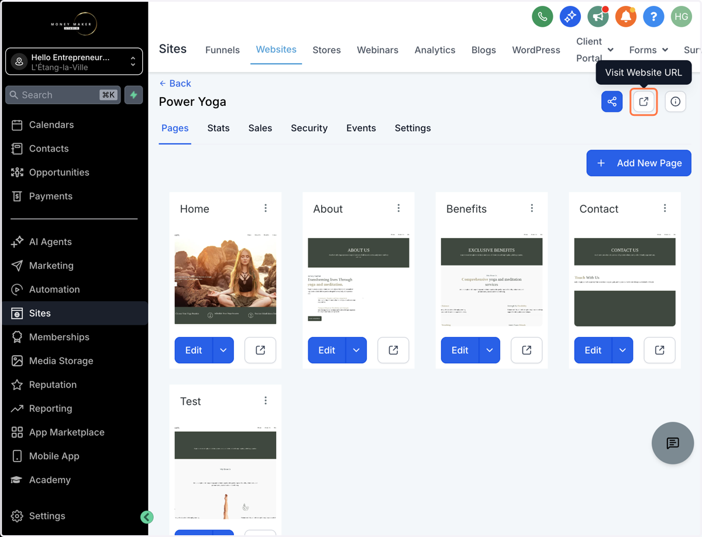Screen dimensions: 702x537
Task: Expand the Client Portal dropdown
Action: click(595, 50)
